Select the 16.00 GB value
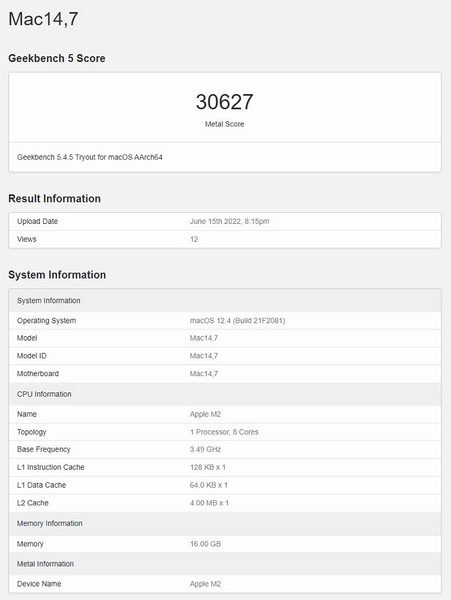The image size is (451, 600). 206,544
